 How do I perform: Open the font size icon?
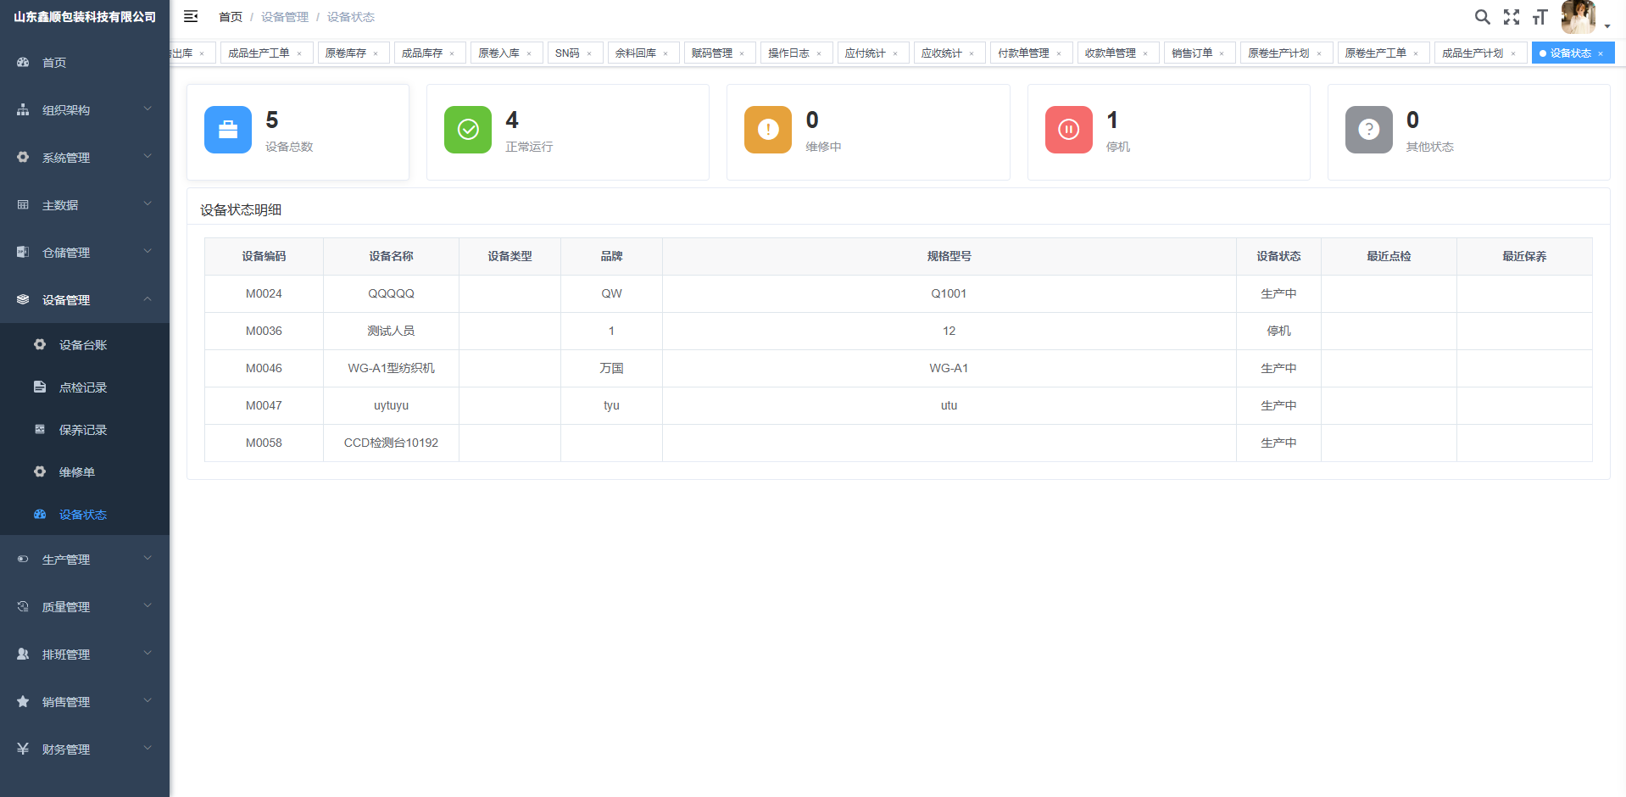click(x=1540, y=17)
